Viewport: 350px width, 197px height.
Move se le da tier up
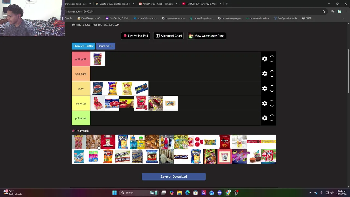(x=272, y=100)
